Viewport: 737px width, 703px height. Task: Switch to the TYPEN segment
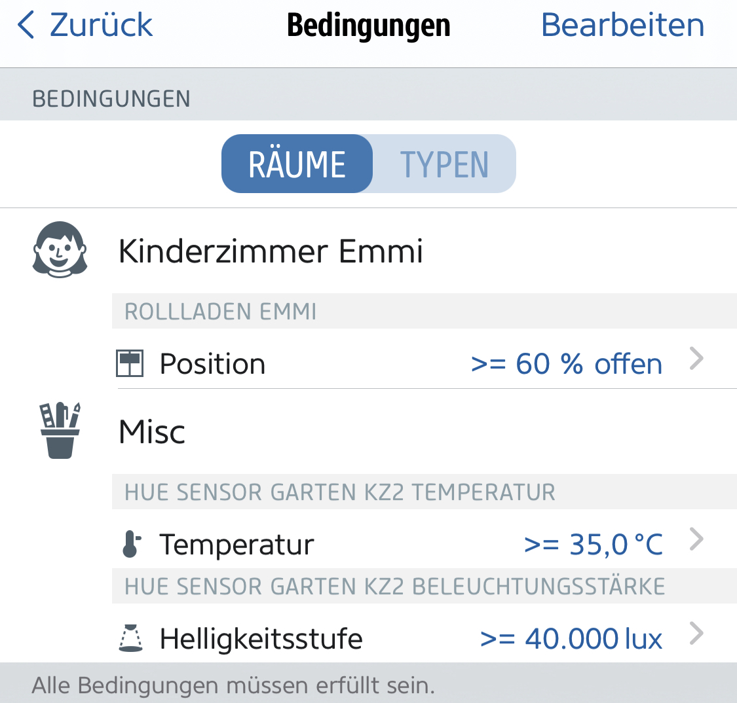(444, 164)
